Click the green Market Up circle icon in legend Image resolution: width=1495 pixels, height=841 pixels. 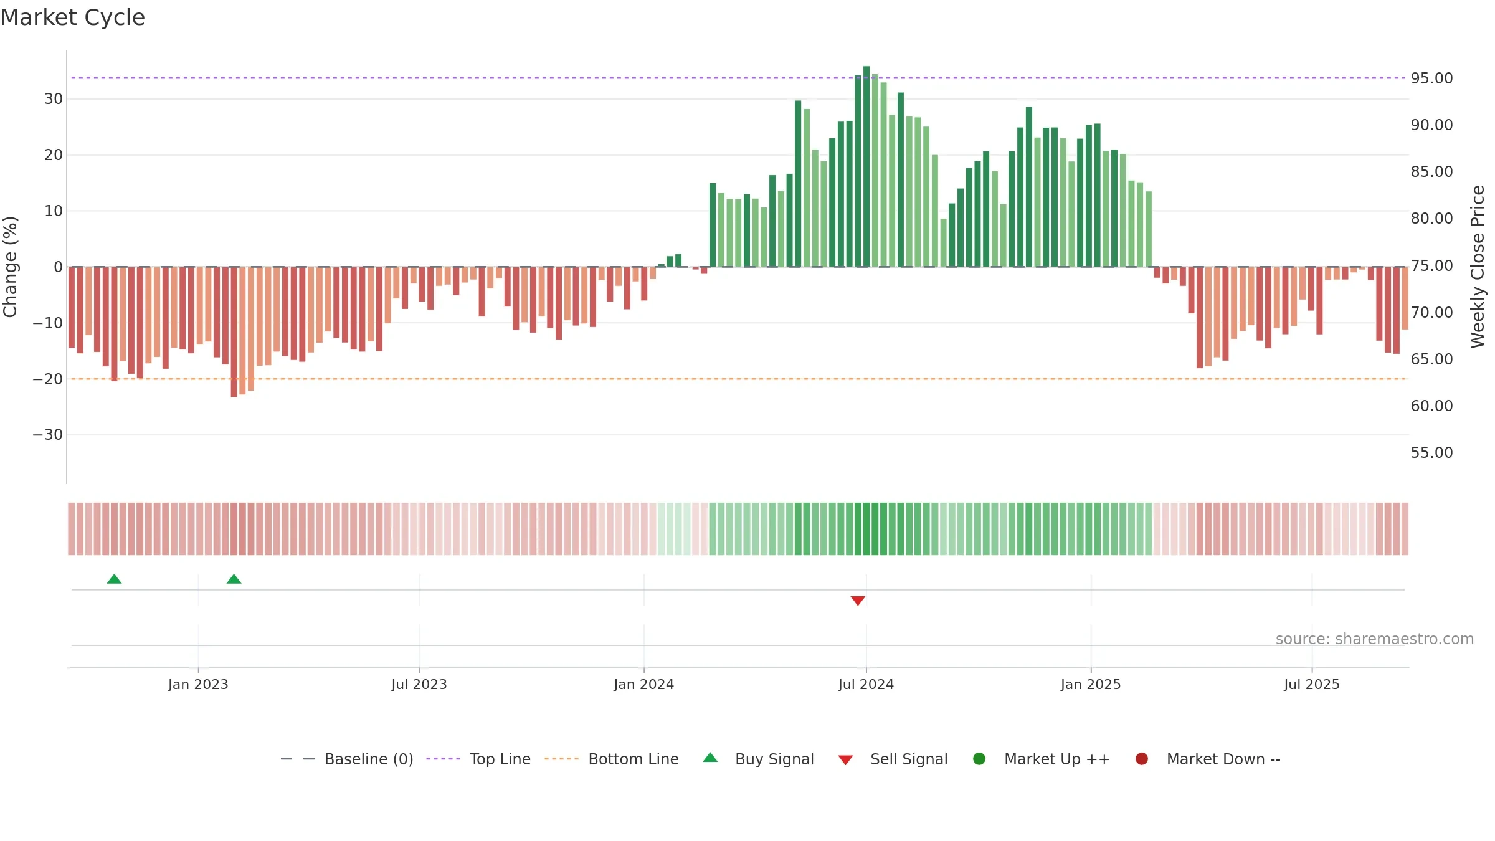click(979, 759)
